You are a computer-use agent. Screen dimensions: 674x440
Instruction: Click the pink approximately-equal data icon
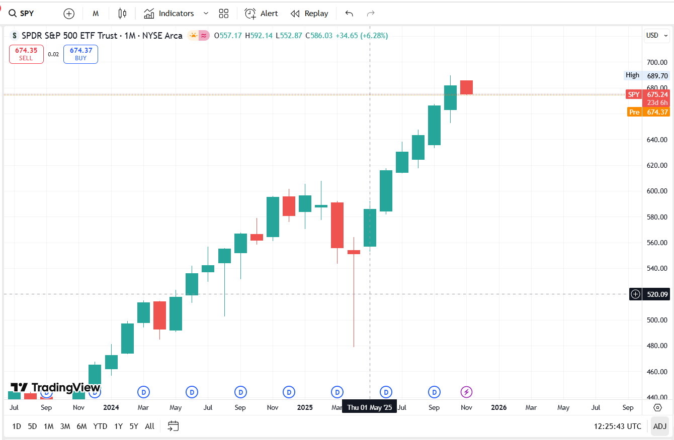tap(204, 36)
